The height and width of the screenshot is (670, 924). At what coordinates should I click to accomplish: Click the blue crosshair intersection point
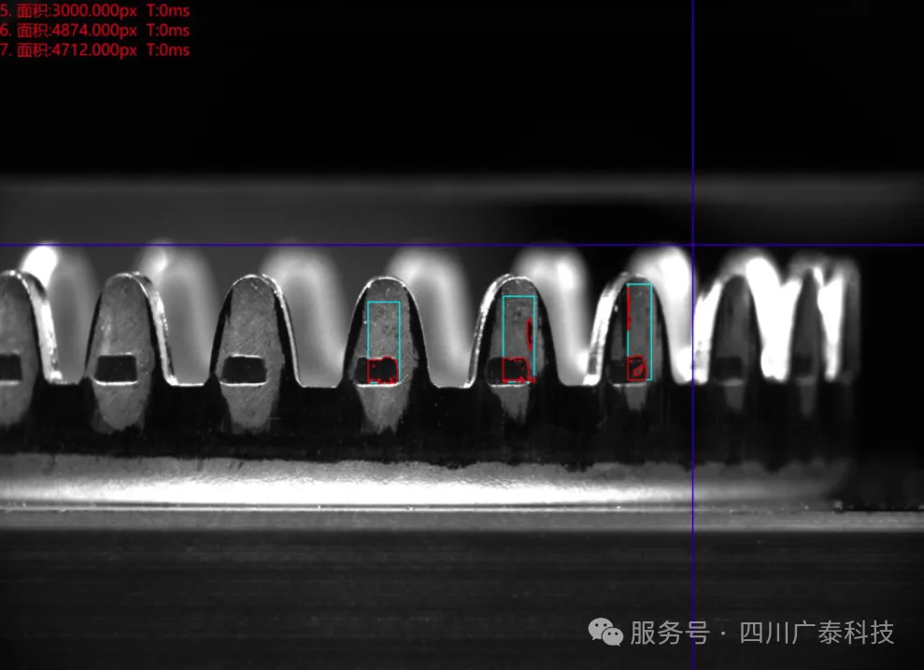click(692, 246)
